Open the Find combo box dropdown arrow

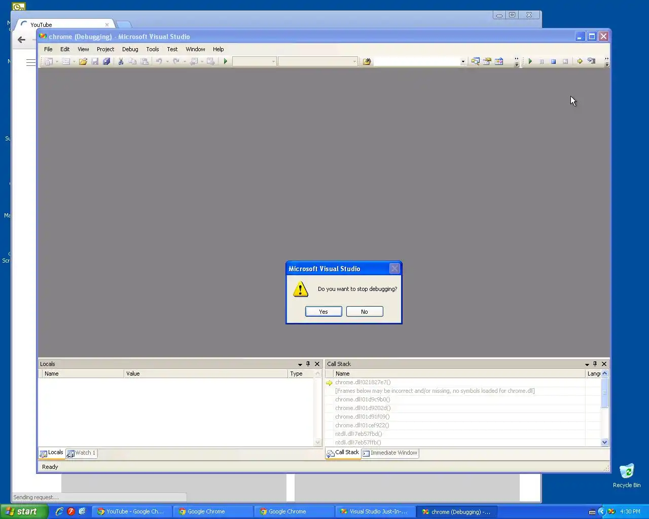(x=463, y=62)
